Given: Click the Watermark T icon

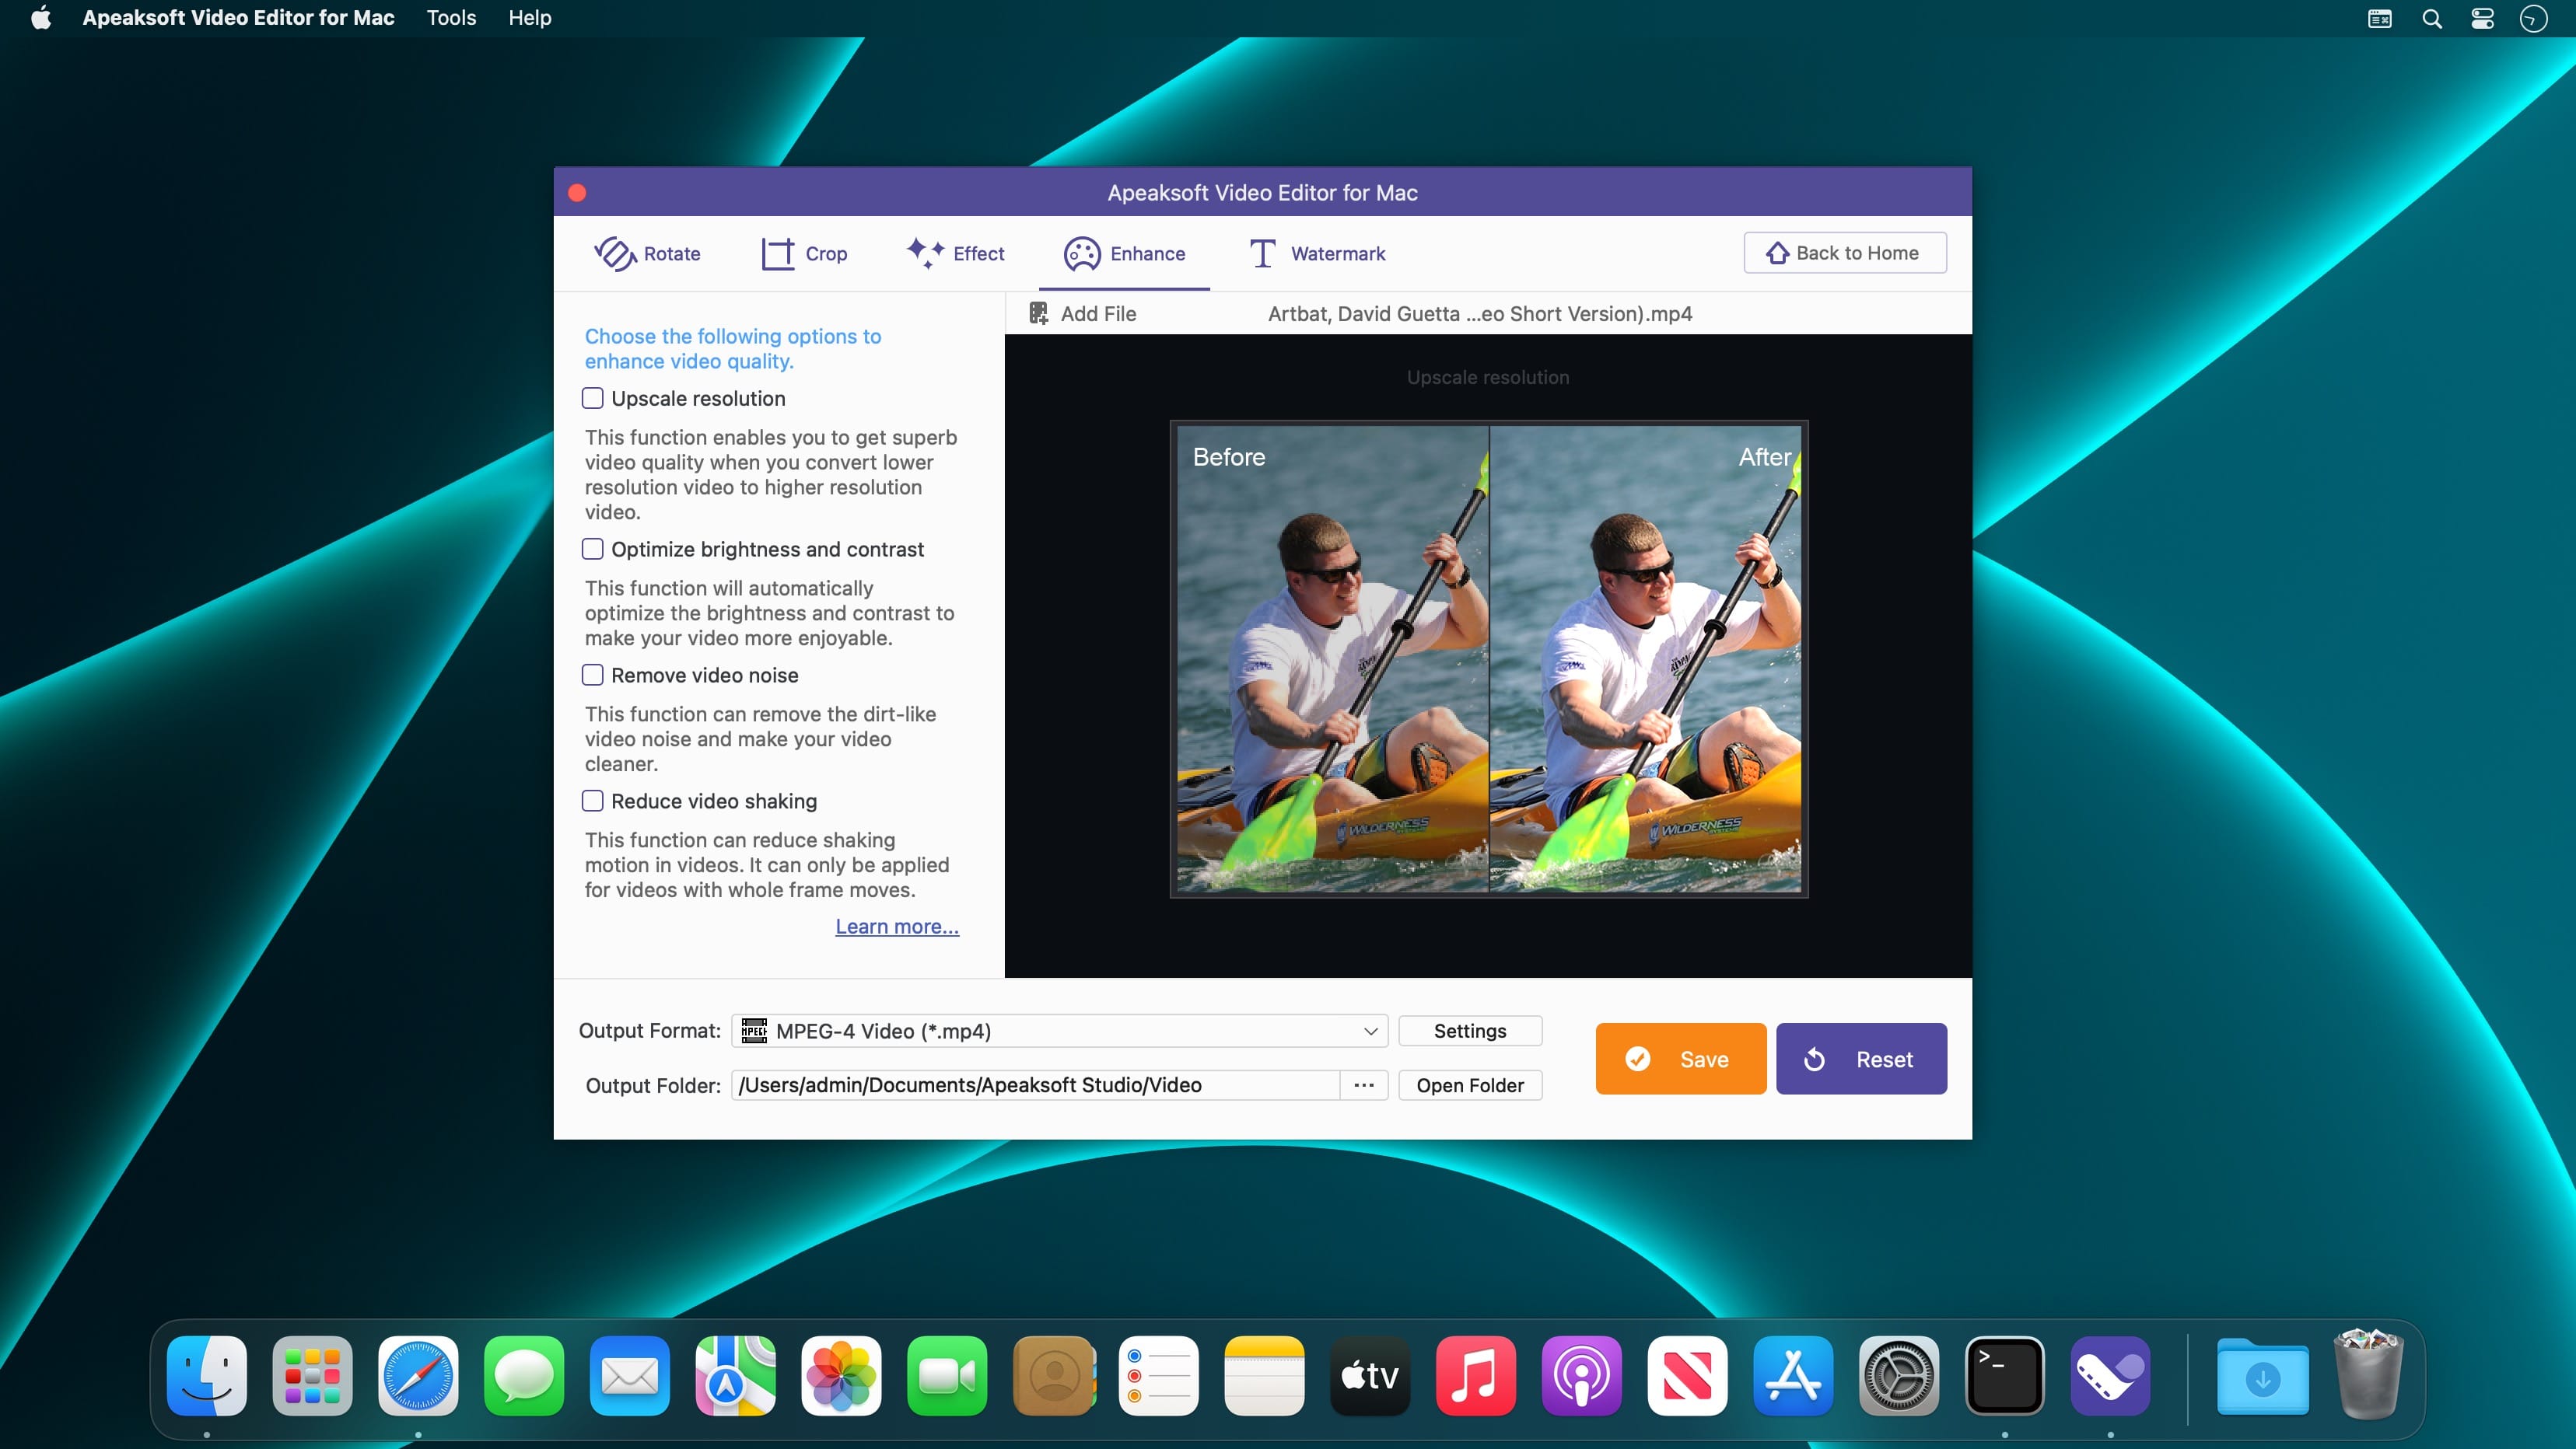Looking at the screenshot, I should pyautogui.click(x=1262, y=254).
